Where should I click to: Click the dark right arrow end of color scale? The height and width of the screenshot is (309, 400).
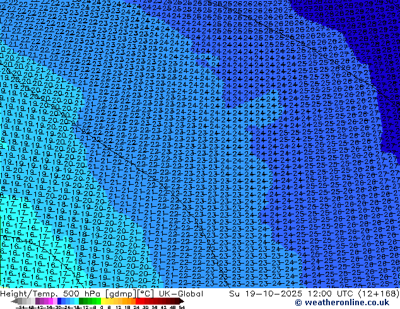coord(182,301)
